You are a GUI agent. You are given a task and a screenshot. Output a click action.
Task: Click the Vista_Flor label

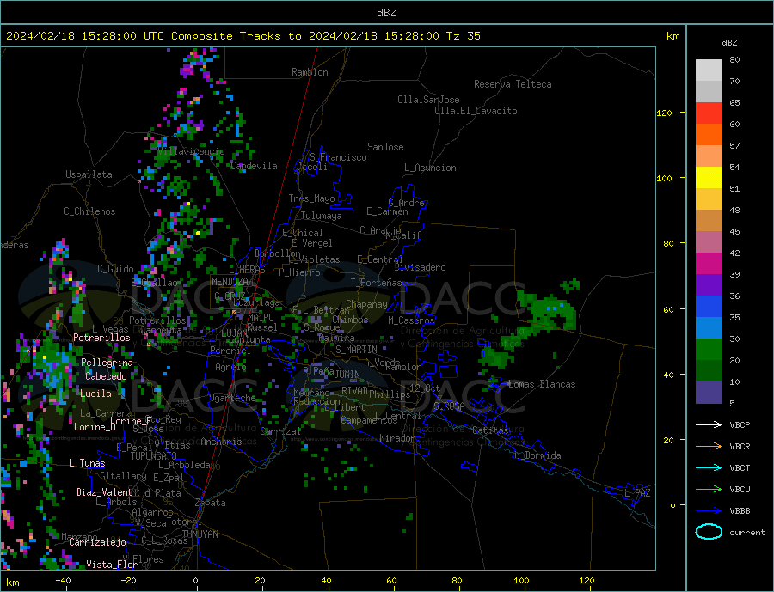(x=112, y=564)
